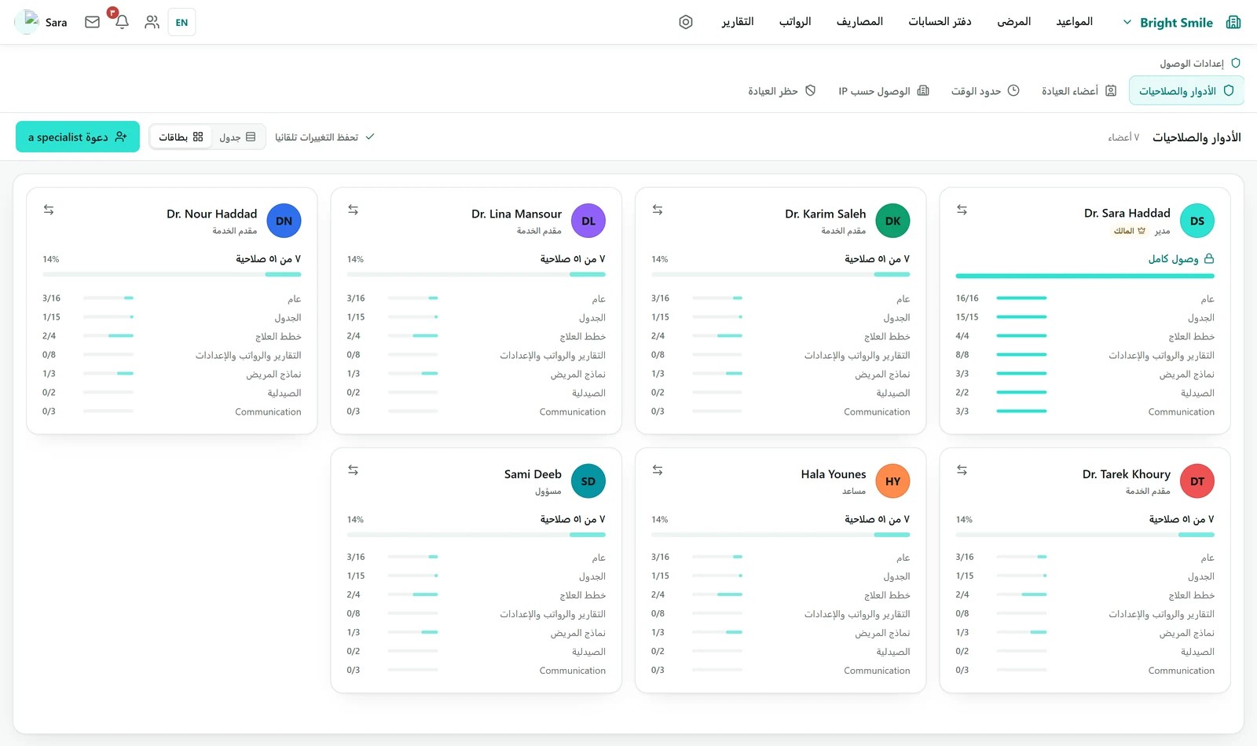The image size is (1257, 746).
Task: Open the حدود الوقت tab
Action: point(985,91)
